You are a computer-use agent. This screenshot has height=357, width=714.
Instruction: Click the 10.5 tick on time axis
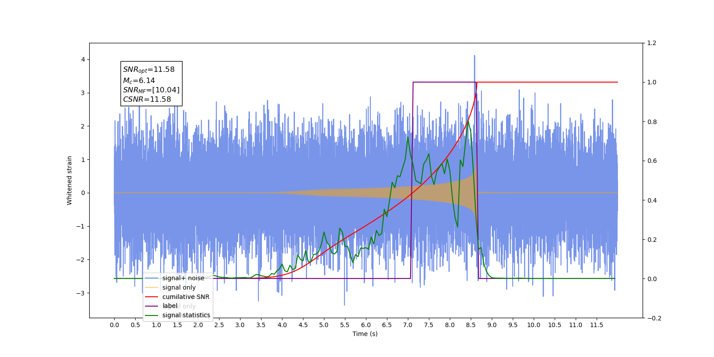click(x=555, y=325)
